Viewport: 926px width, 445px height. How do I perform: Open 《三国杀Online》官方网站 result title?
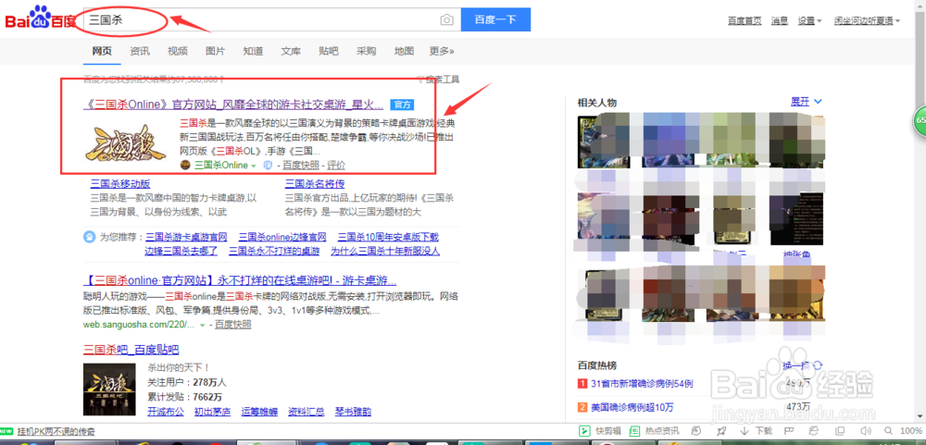tap(234, 105)
